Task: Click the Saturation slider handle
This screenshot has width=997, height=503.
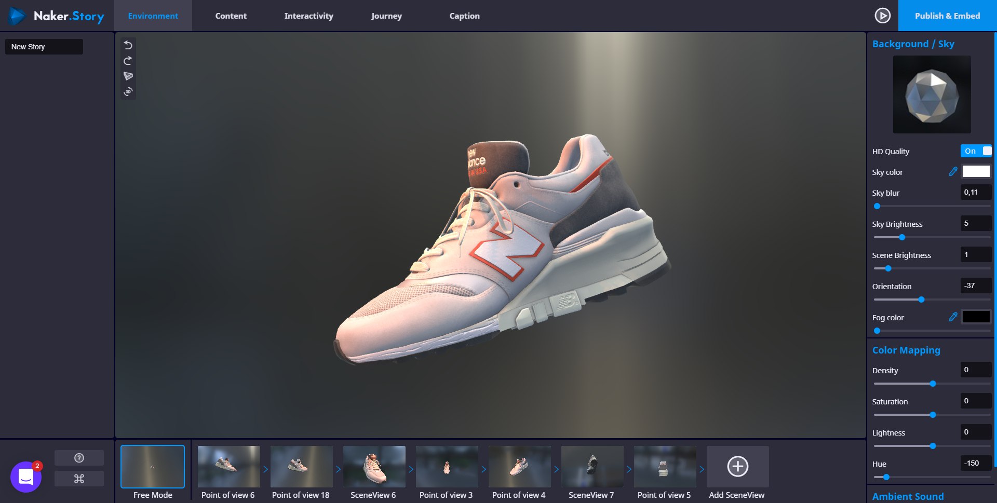Action: tap(933, 415)
